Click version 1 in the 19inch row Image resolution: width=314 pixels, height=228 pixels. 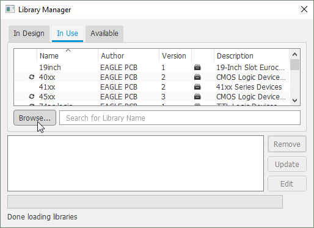coord(163,67)
